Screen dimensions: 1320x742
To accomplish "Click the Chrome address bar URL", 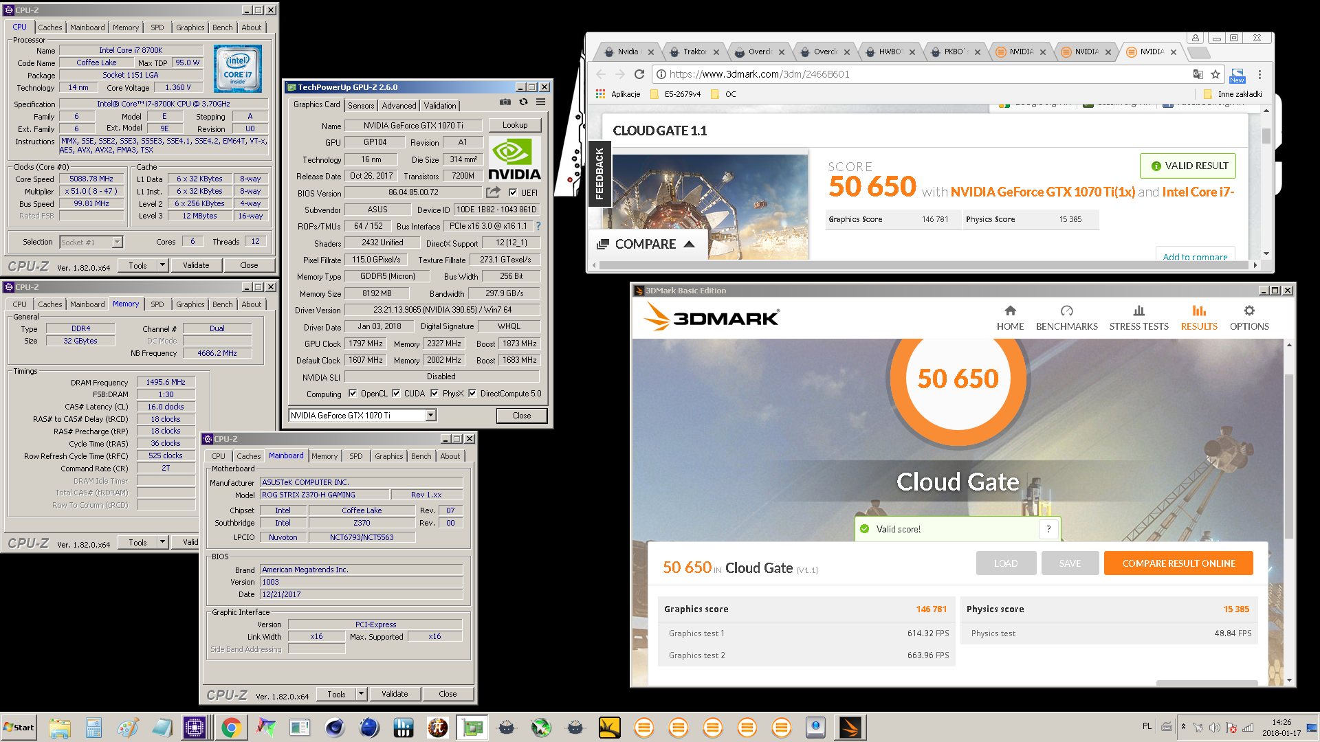I will tap(759, 74).
